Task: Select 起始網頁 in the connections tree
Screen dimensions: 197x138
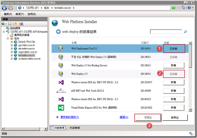Action: (x=15, y=28)
